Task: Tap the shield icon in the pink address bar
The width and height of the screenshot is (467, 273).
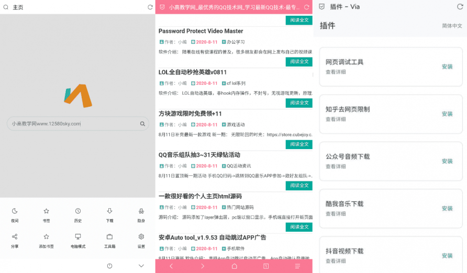Action: pyautogui.click(x=162, y=7)
